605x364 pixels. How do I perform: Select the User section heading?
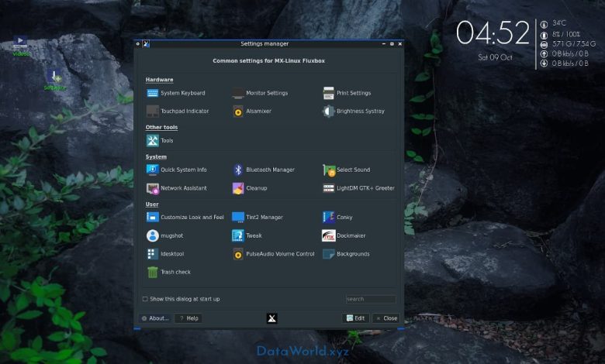point(152,204)
